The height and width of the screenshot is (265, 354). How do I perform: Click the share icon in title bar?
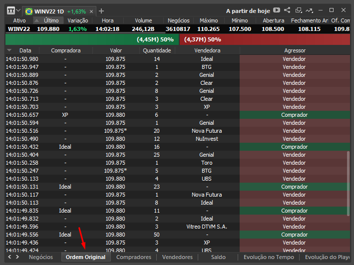tap(287, 10)
